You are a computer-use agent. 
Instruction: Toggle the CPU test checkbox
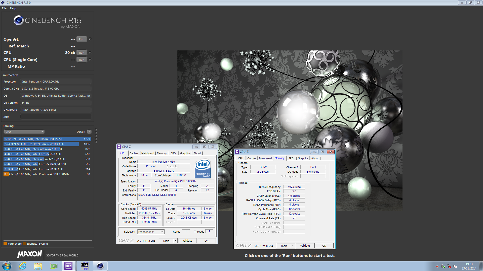point(90,52)
